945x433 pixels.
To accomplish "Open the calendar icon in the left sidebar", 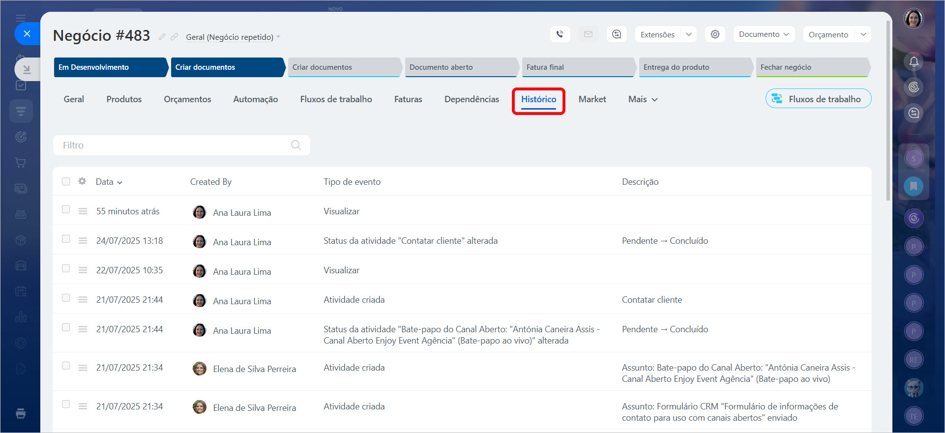I will pos(21,291).
